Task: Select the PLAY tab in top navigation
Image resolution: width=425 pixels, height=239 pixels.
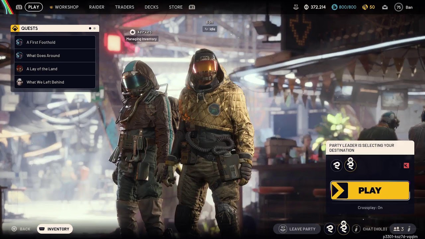Action: (x=34, y=7)
